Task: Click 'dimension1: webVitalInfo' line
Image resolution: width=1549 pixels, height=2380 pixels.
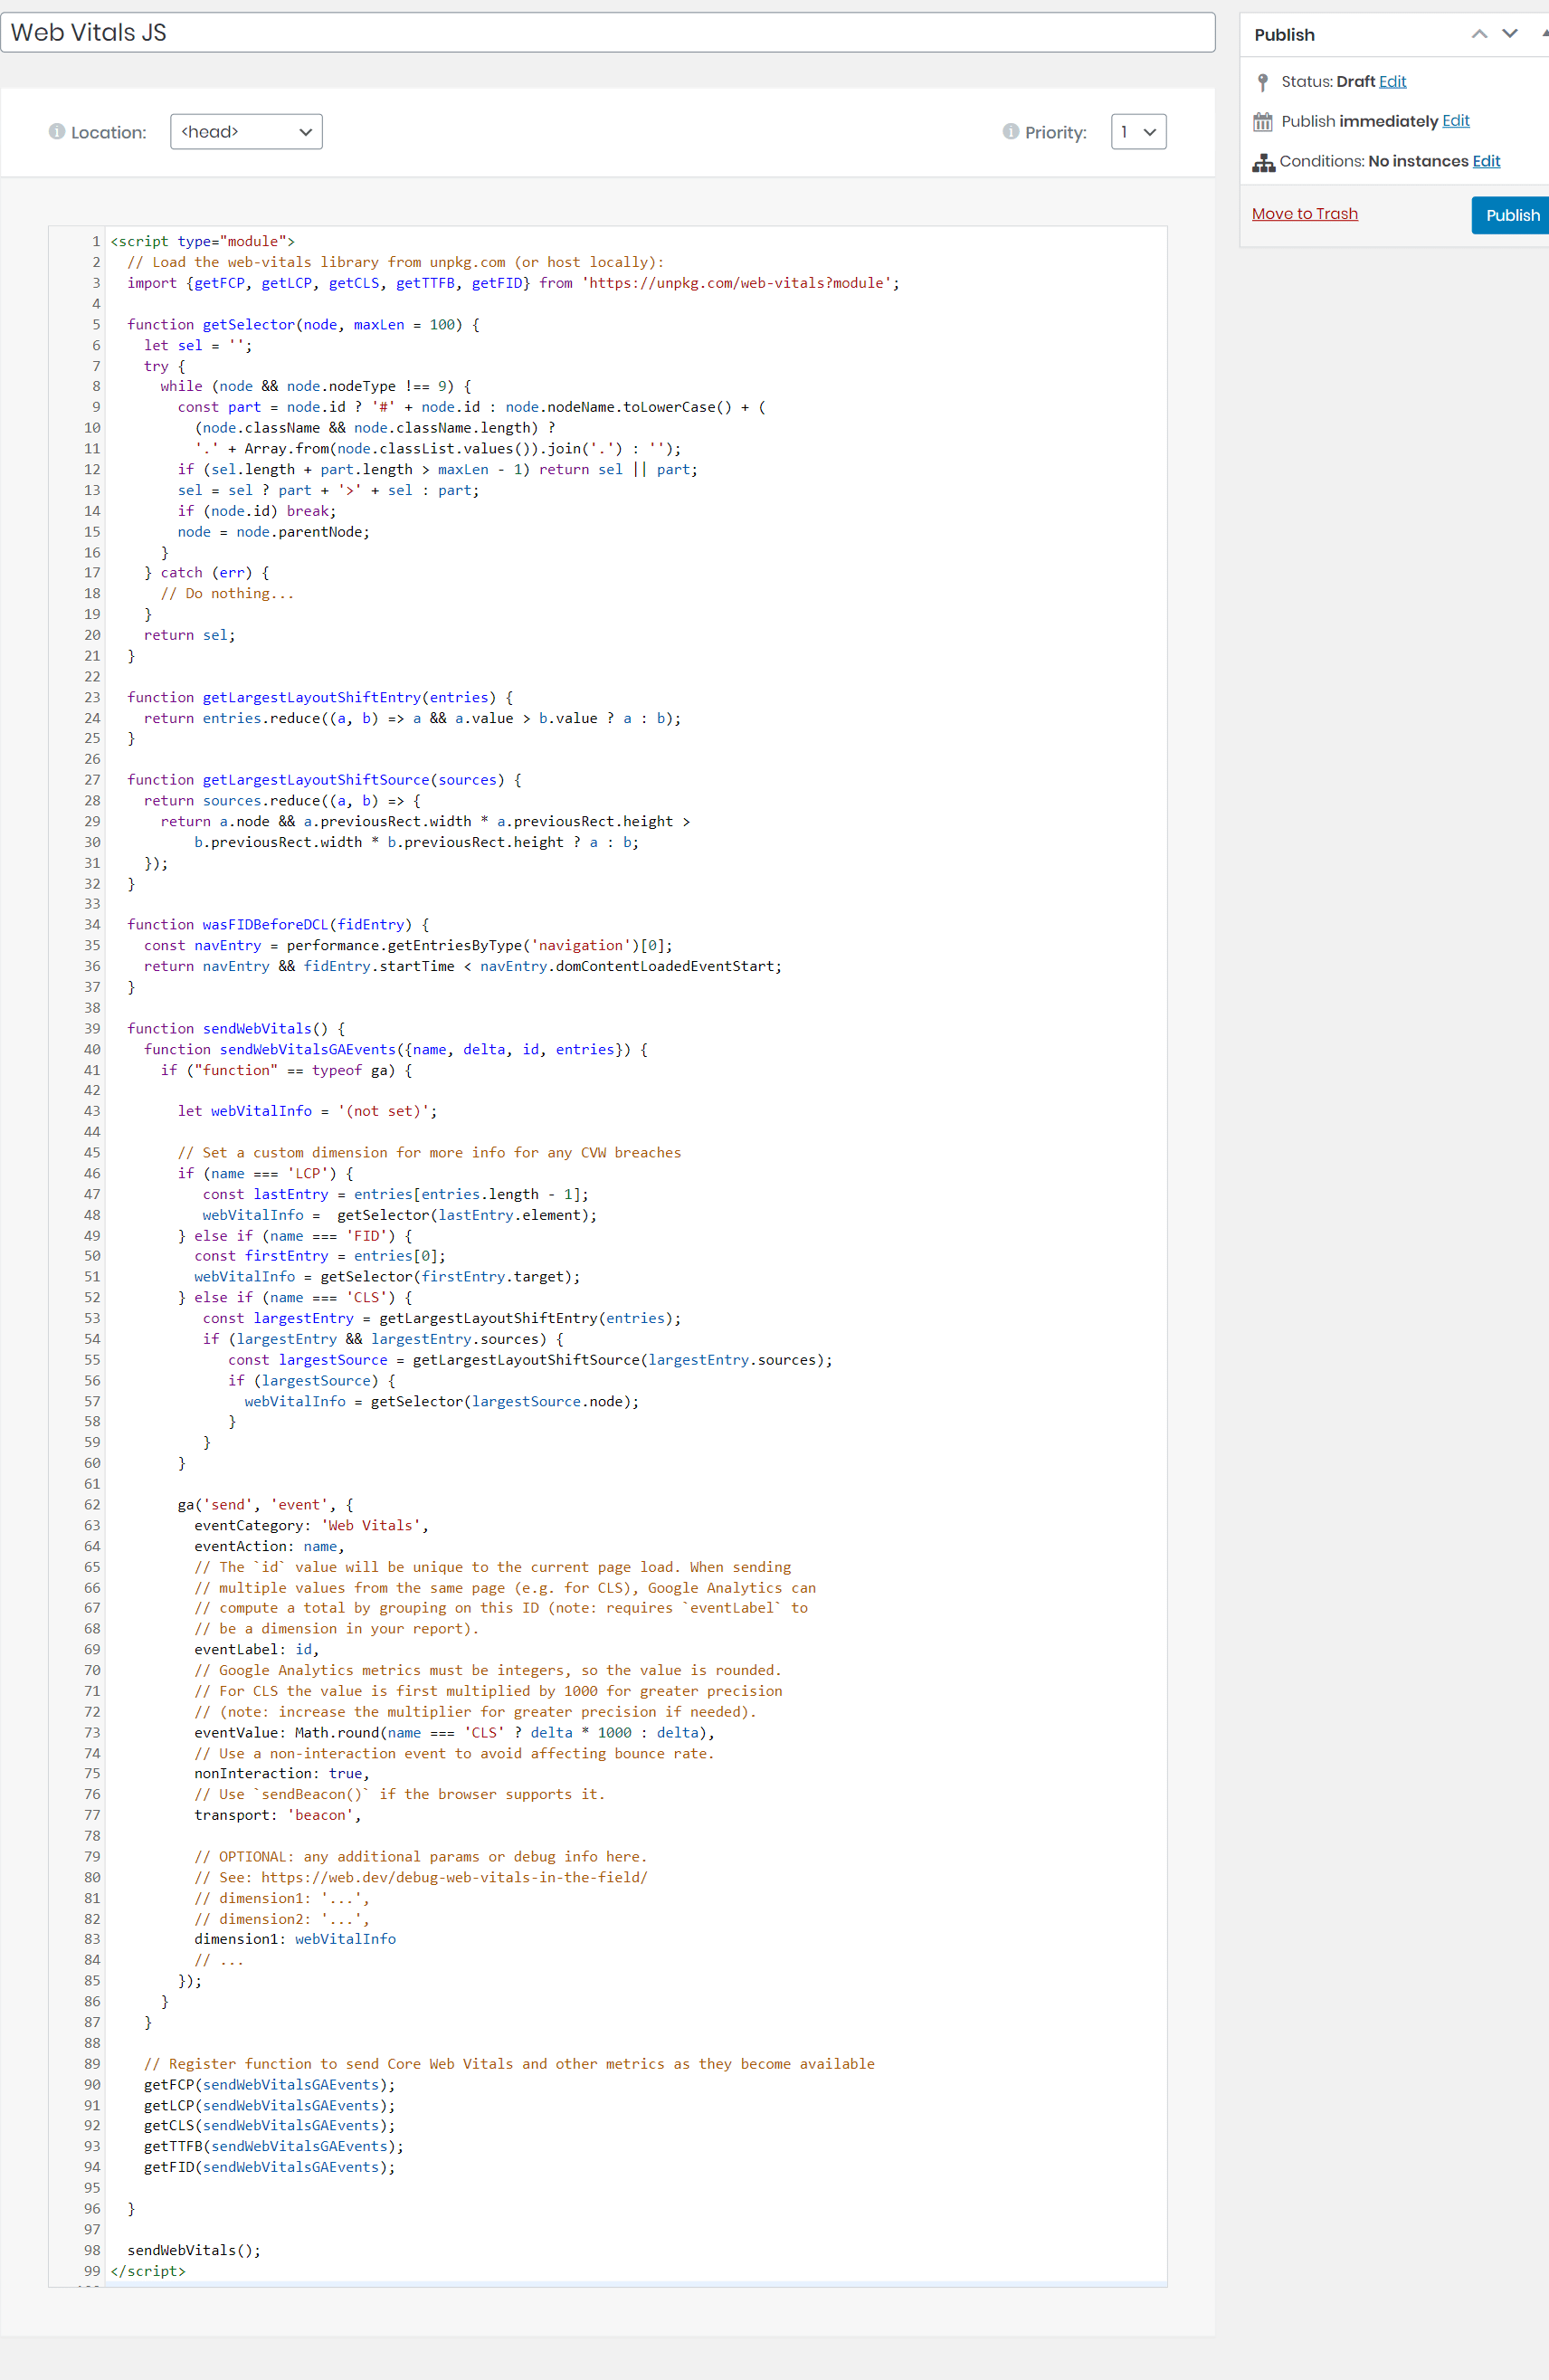Action: coord(295,1940)
